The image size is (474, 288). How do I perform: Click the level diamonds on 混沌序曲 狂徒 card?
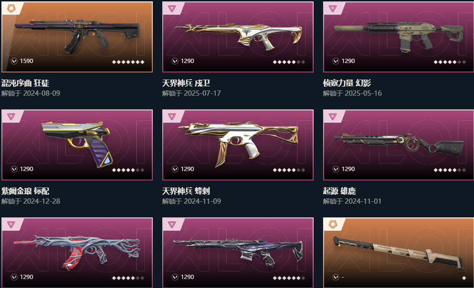pyautogui.click(x=128, y=62)
